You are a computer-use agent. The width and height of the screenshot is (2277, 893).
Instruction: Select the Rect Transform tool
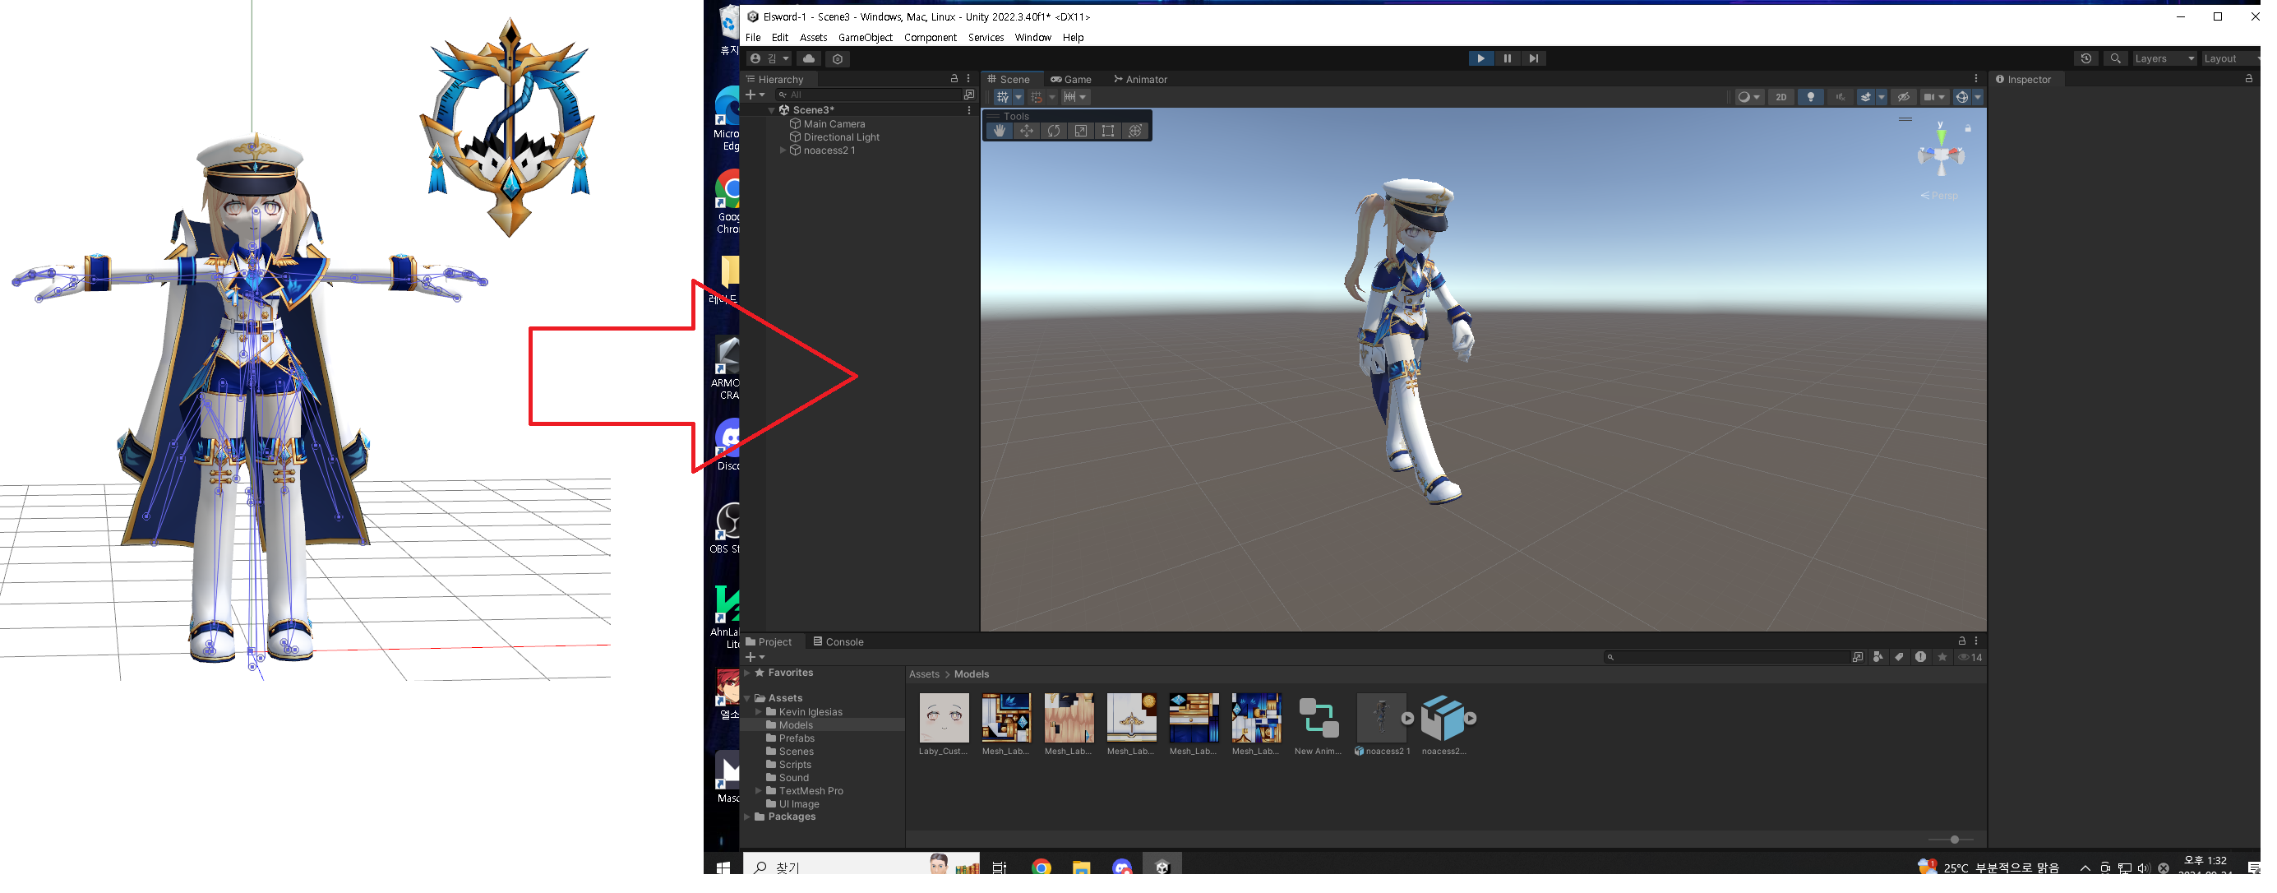tap(1107, 131)
